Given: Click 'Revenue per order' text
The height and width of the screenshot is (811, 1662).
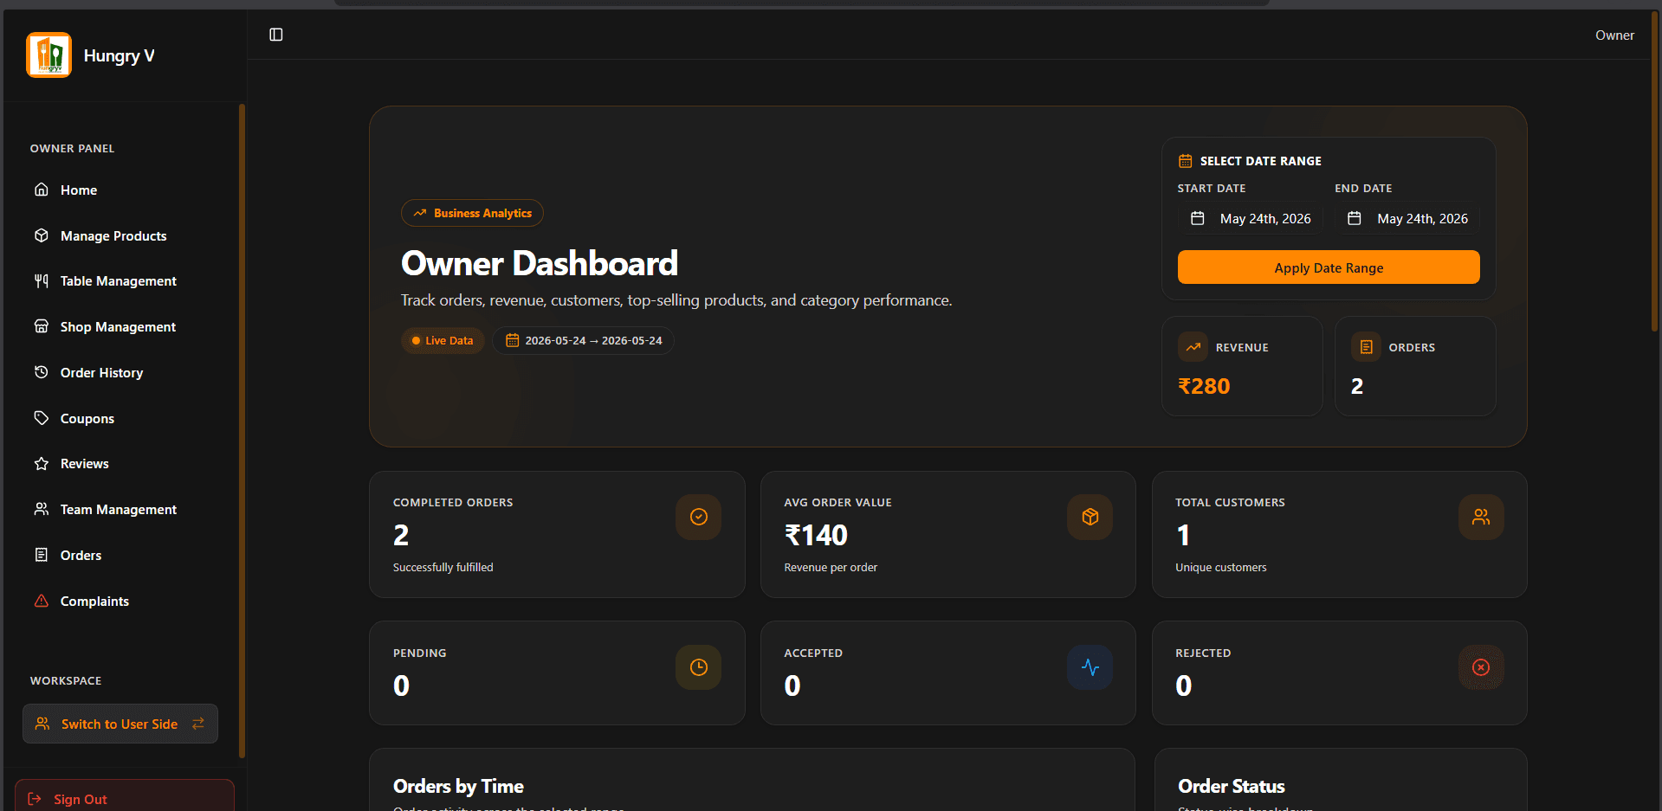Looking at the screenshot, I should coord(831,567).
